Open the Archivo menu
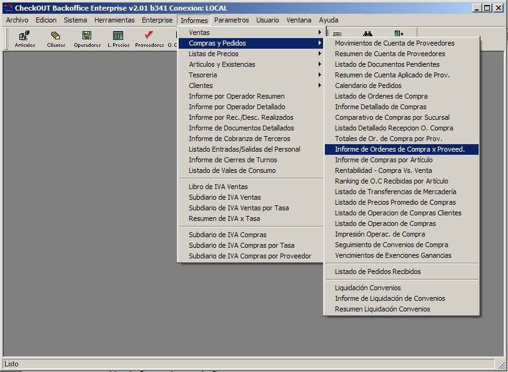 [17, 20]
